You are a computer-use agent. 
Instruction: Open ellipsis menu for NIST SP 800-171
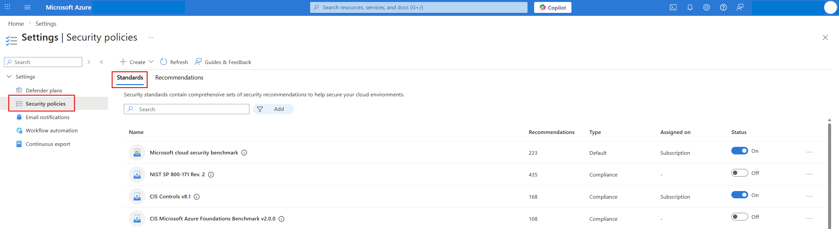tap(809, 174)
